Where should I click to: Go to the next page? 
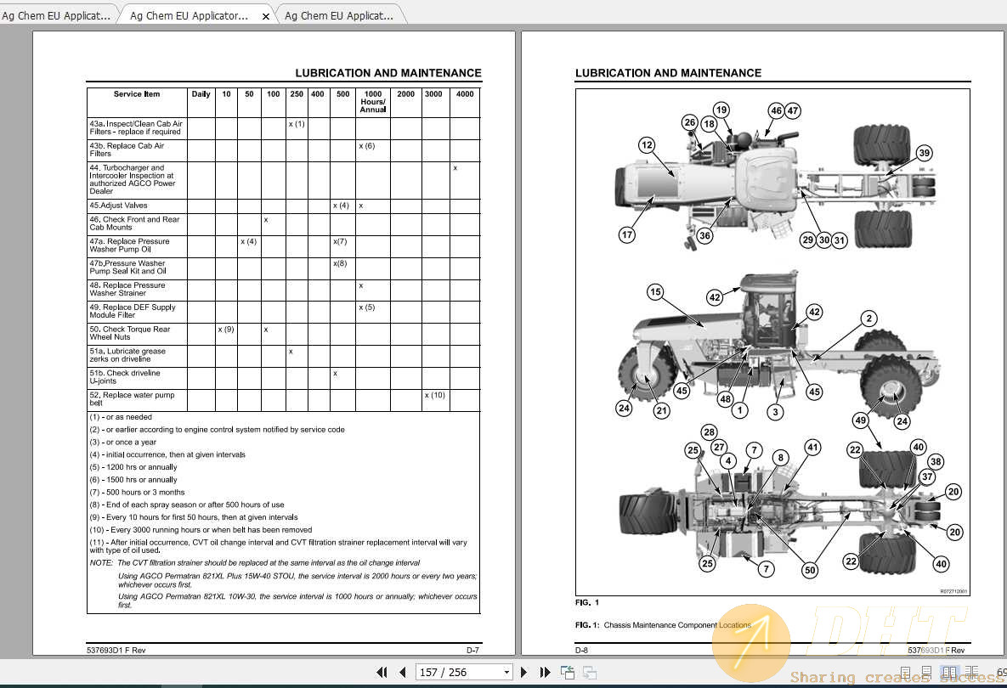[x=524, y=672]
